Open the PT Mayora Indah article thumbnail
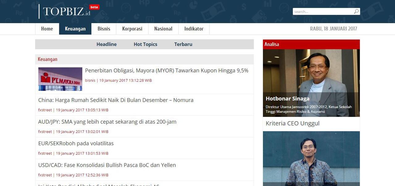Viewport: 395px width, 186px height. tap(60, 79)
